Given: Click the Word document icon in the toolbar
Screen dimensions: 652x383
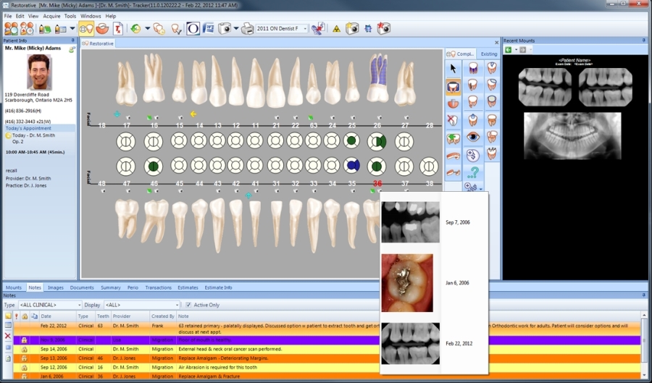Looking at the screenshot, I should click(209, 29).
